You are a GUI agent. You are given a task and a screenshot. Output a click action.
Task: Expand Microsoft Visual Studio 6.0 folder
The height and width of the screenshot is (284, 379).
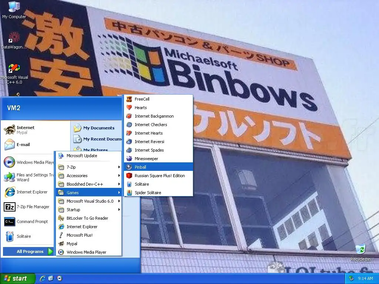(x=89, y=201)
